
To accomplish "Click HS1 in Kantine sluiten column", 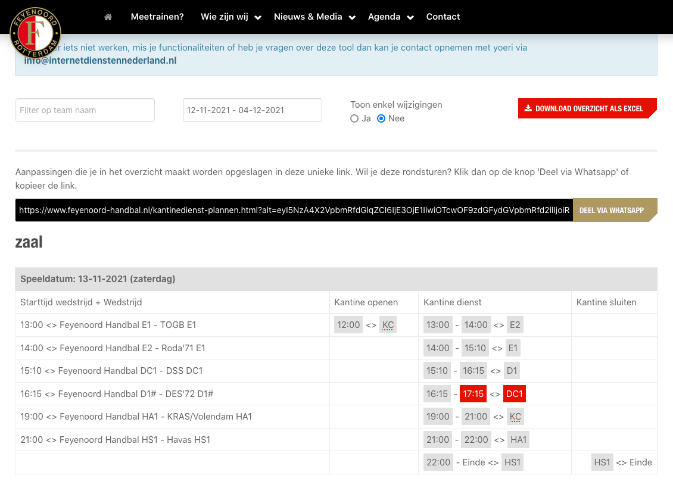I will pyautogui.click(x=602, y=462).
